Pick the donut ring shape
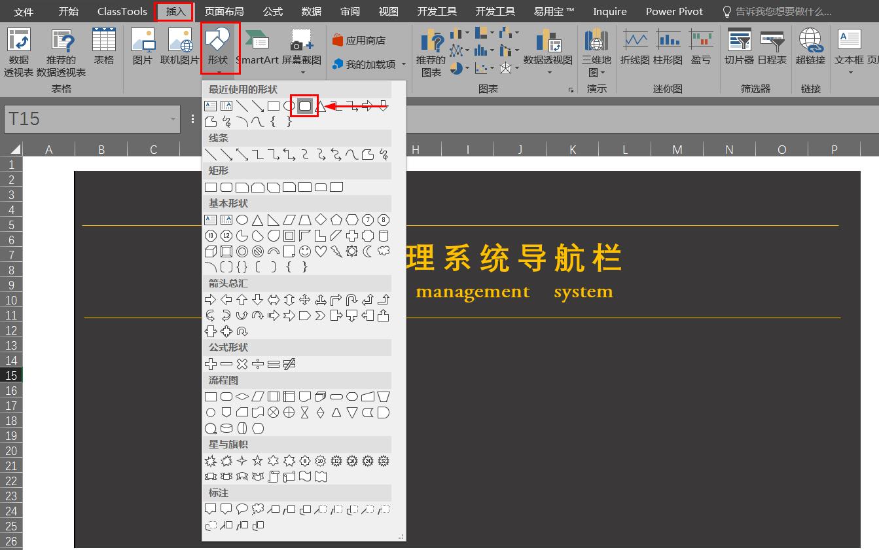This screenshot has width=879, height=550. [242, 251]
